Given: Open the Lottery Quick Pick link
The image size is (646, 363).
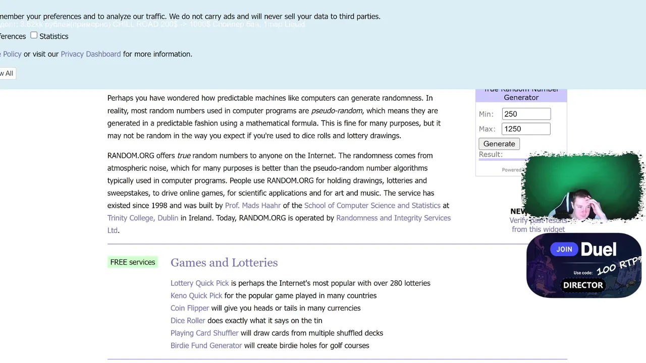Looking at the screenshot, I should pos(200,283).
